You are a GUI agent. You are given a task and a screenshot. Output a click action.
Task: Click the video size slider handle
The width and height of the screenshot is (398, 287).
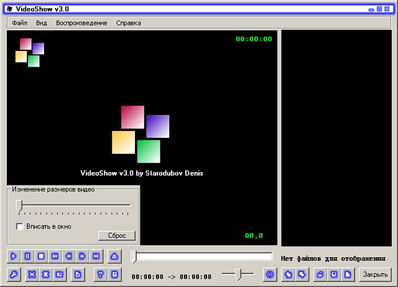click(19, 205)
